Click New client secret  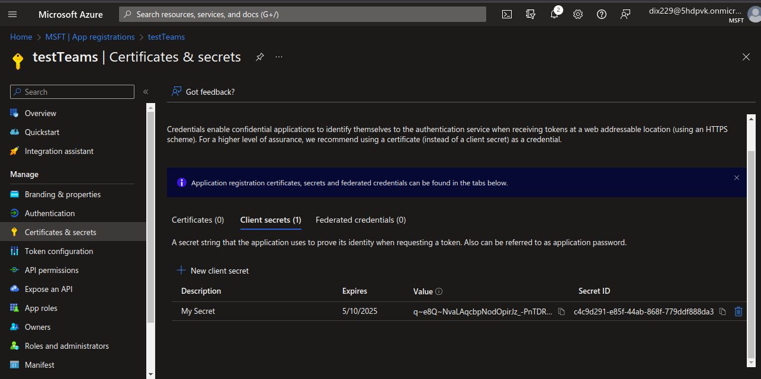coord(213,271)
